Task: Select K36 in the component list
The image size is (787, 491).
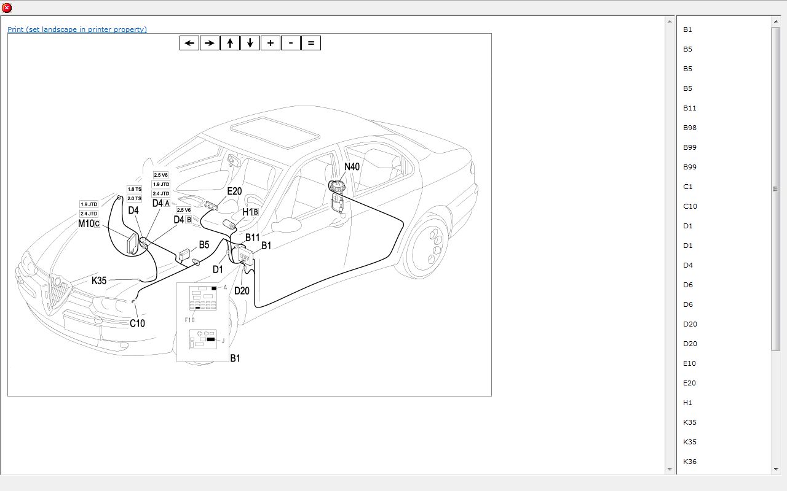Action: pos(690,462)
